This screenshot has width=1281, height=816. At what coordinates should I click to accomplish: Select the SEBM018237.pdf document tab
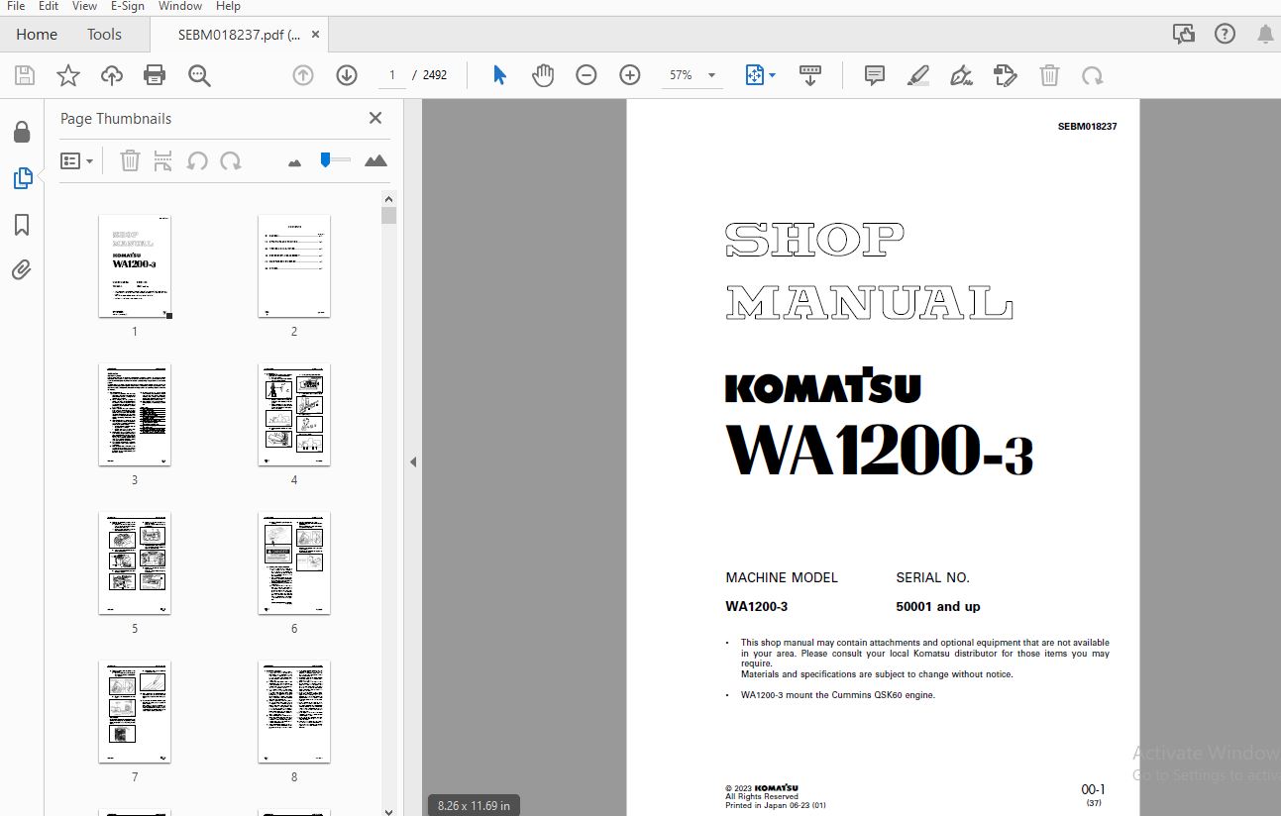238,34
